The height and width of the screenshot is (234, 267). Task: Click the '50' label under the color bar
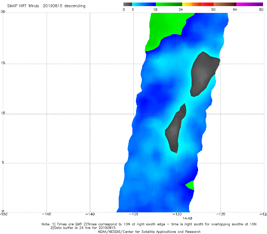(213, 10)
